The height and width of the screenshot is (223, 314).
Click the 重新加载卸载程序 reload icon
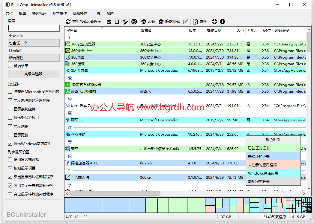pyautogui.click(x=68, y=22)
